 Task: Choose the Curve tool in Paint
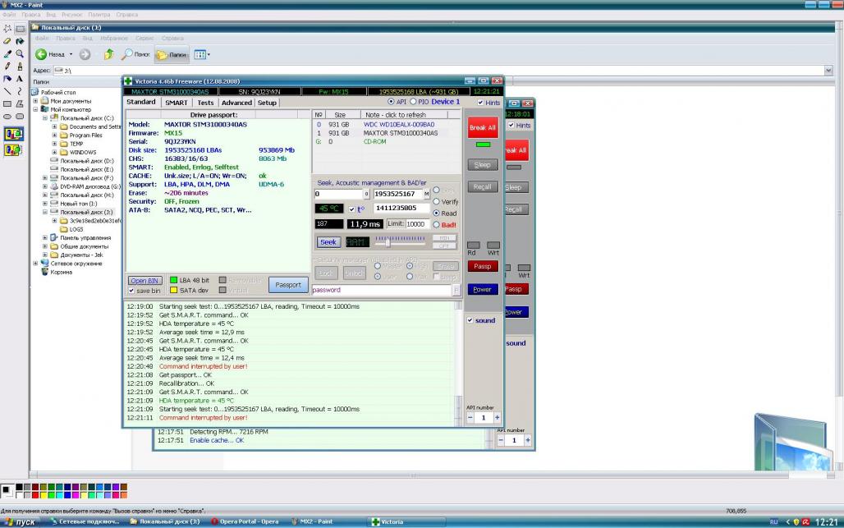(x=20, y=91)
